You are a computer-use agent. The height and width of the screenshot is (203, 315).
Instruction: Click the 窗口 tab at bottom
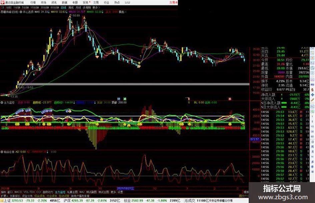pyautogui.click(x=10, y=192)
